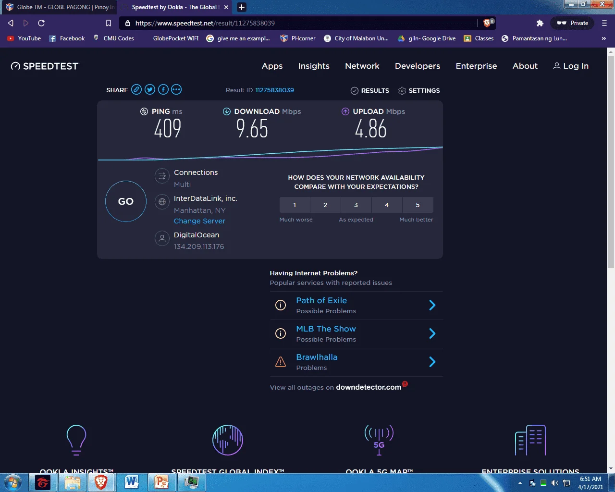Open the Enterprise Solutions buildings icon
This screenshot has height=492, width=615.
pyautogui.click(x=530, y=440)
